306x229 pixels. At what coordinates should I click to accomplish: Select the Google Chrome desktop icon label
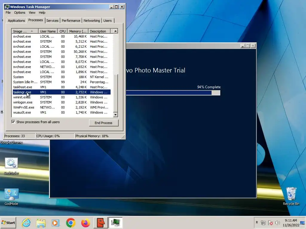pyautogui.click(x=11, y=142)
